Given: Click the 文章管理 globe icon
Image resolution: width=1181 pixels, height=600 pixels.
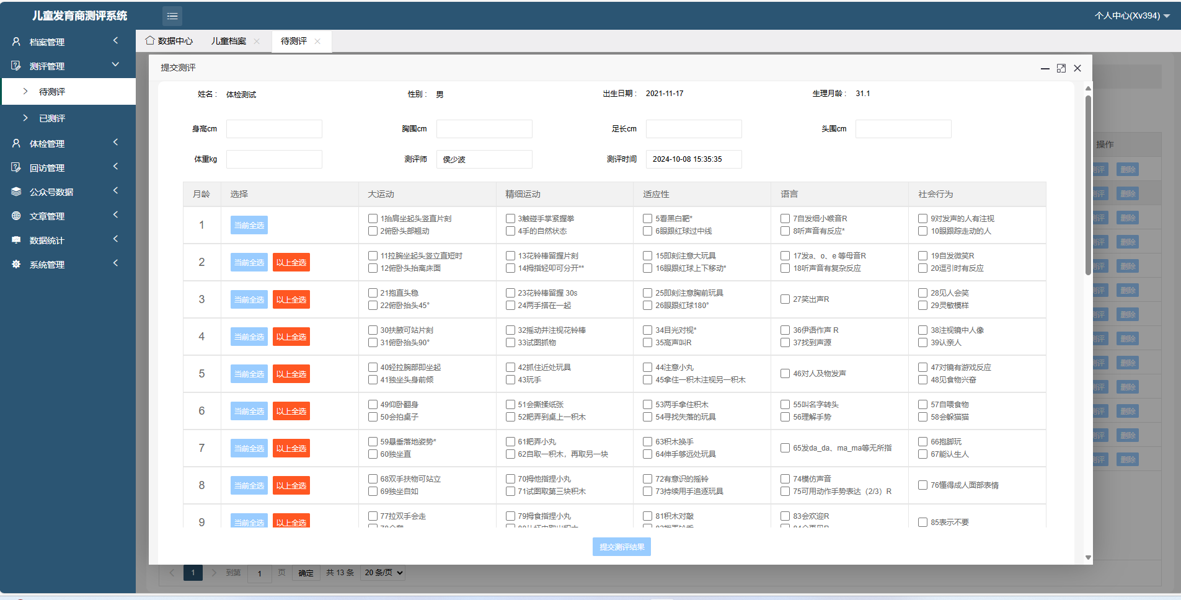Looking at the screenshot, I should click(17, 216).
